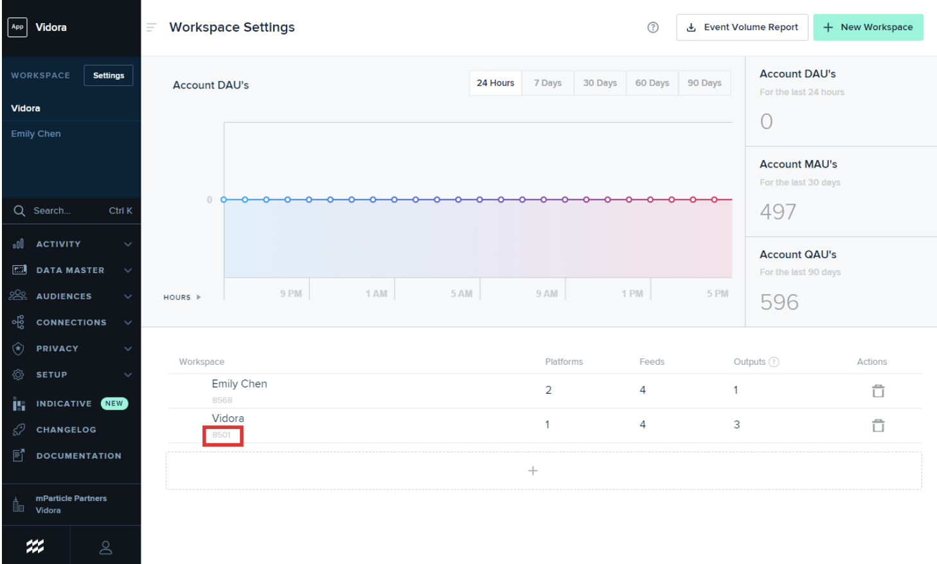
Task: Click the plus icon in New Workspace
Action: point(828,27)
